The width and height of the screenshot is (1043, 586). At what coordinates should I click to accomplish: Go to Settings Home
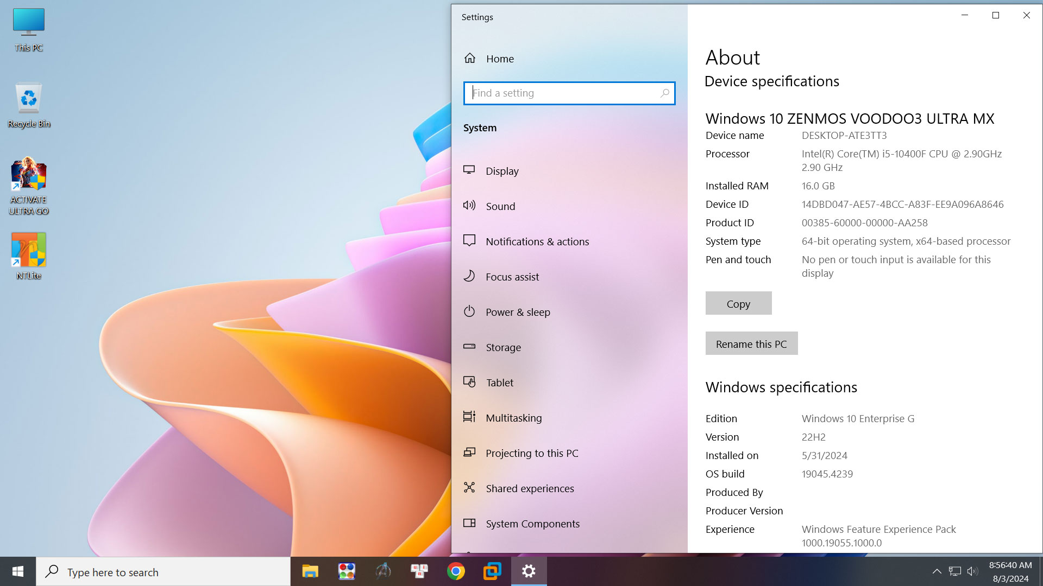click(569, 59)
